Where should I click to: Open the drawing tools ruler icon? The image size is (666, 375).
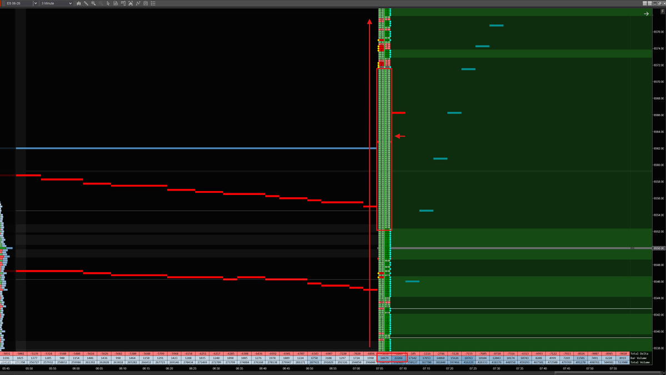tap(86, 3)
